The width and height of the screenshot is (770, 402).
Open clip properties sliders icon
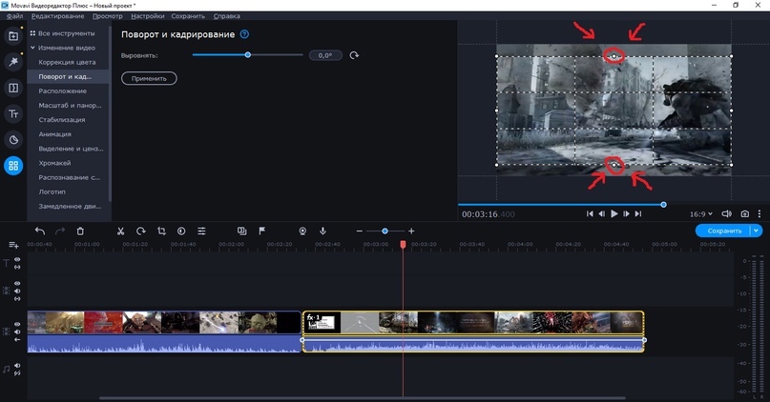201,231
